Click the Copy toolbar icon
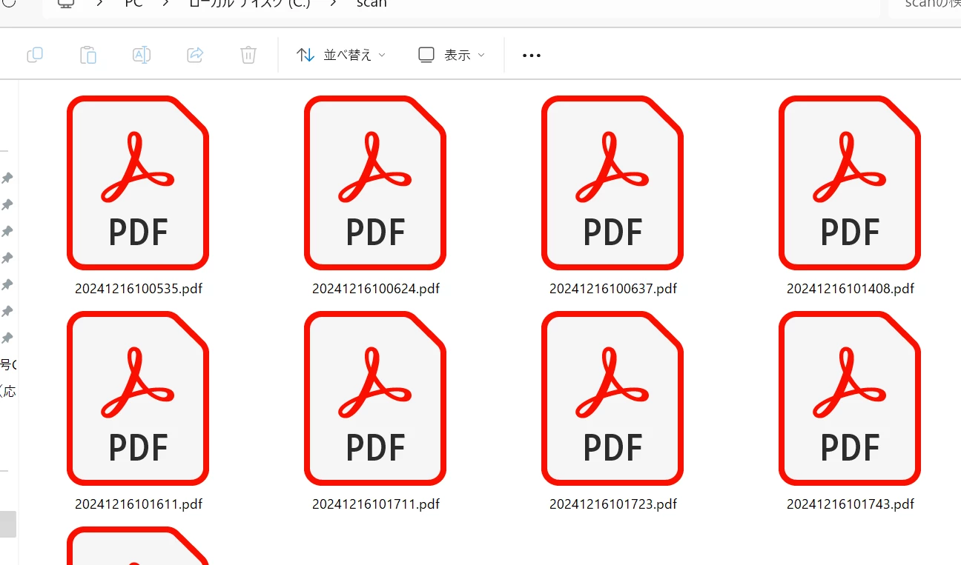Viewport: 961px width, 565px height. (35, 55)
